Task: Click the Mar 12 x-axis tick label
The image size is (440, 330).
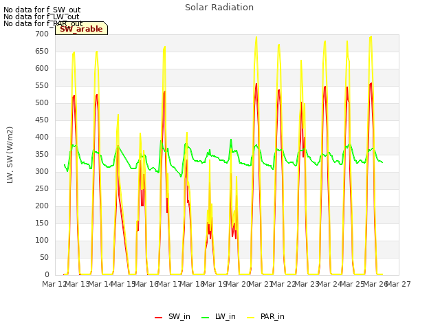Action: [x=54, y=284]
